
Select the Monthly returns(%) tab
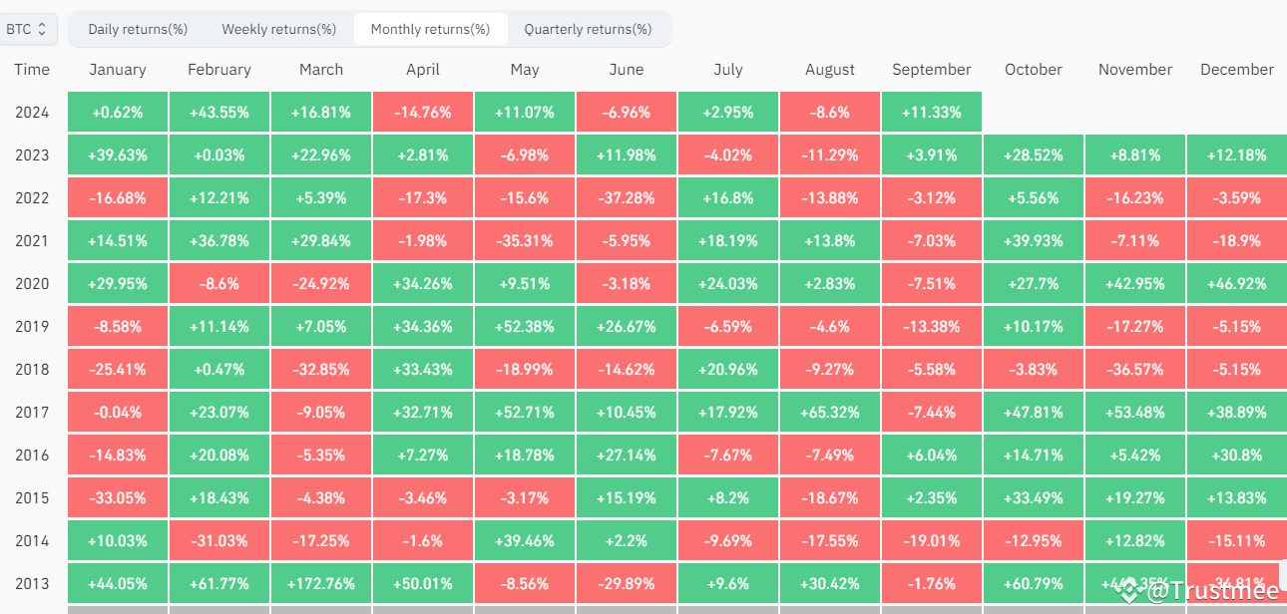pos(430,29)
